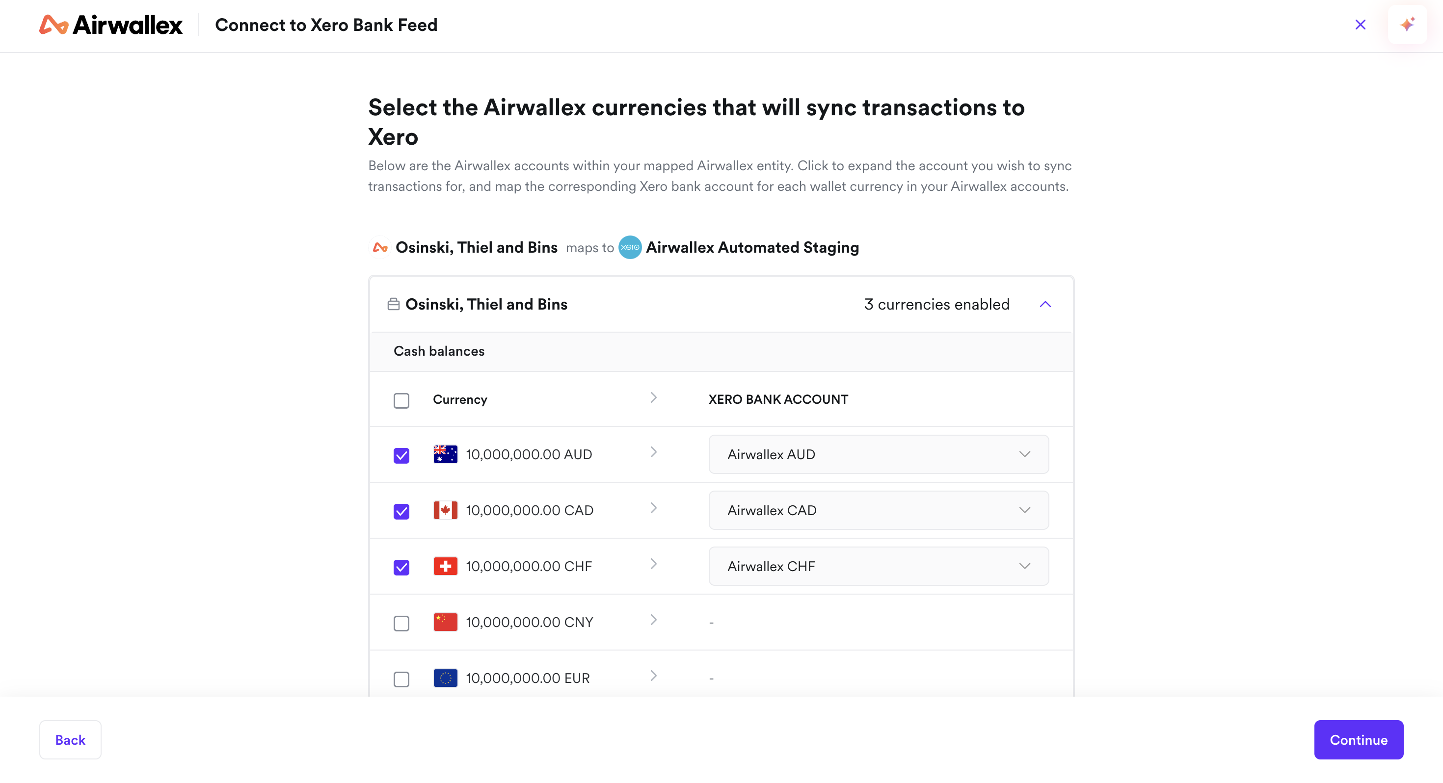Enable the EUR currency checkbox

[x=401, y=679]
